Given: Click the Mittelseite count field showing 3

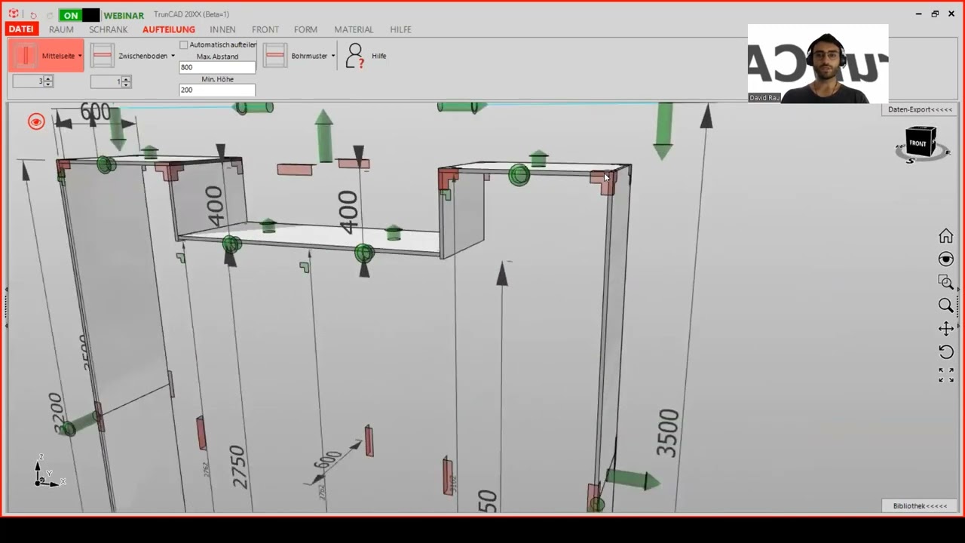Looking at the screenshot, I should (29, 81).
